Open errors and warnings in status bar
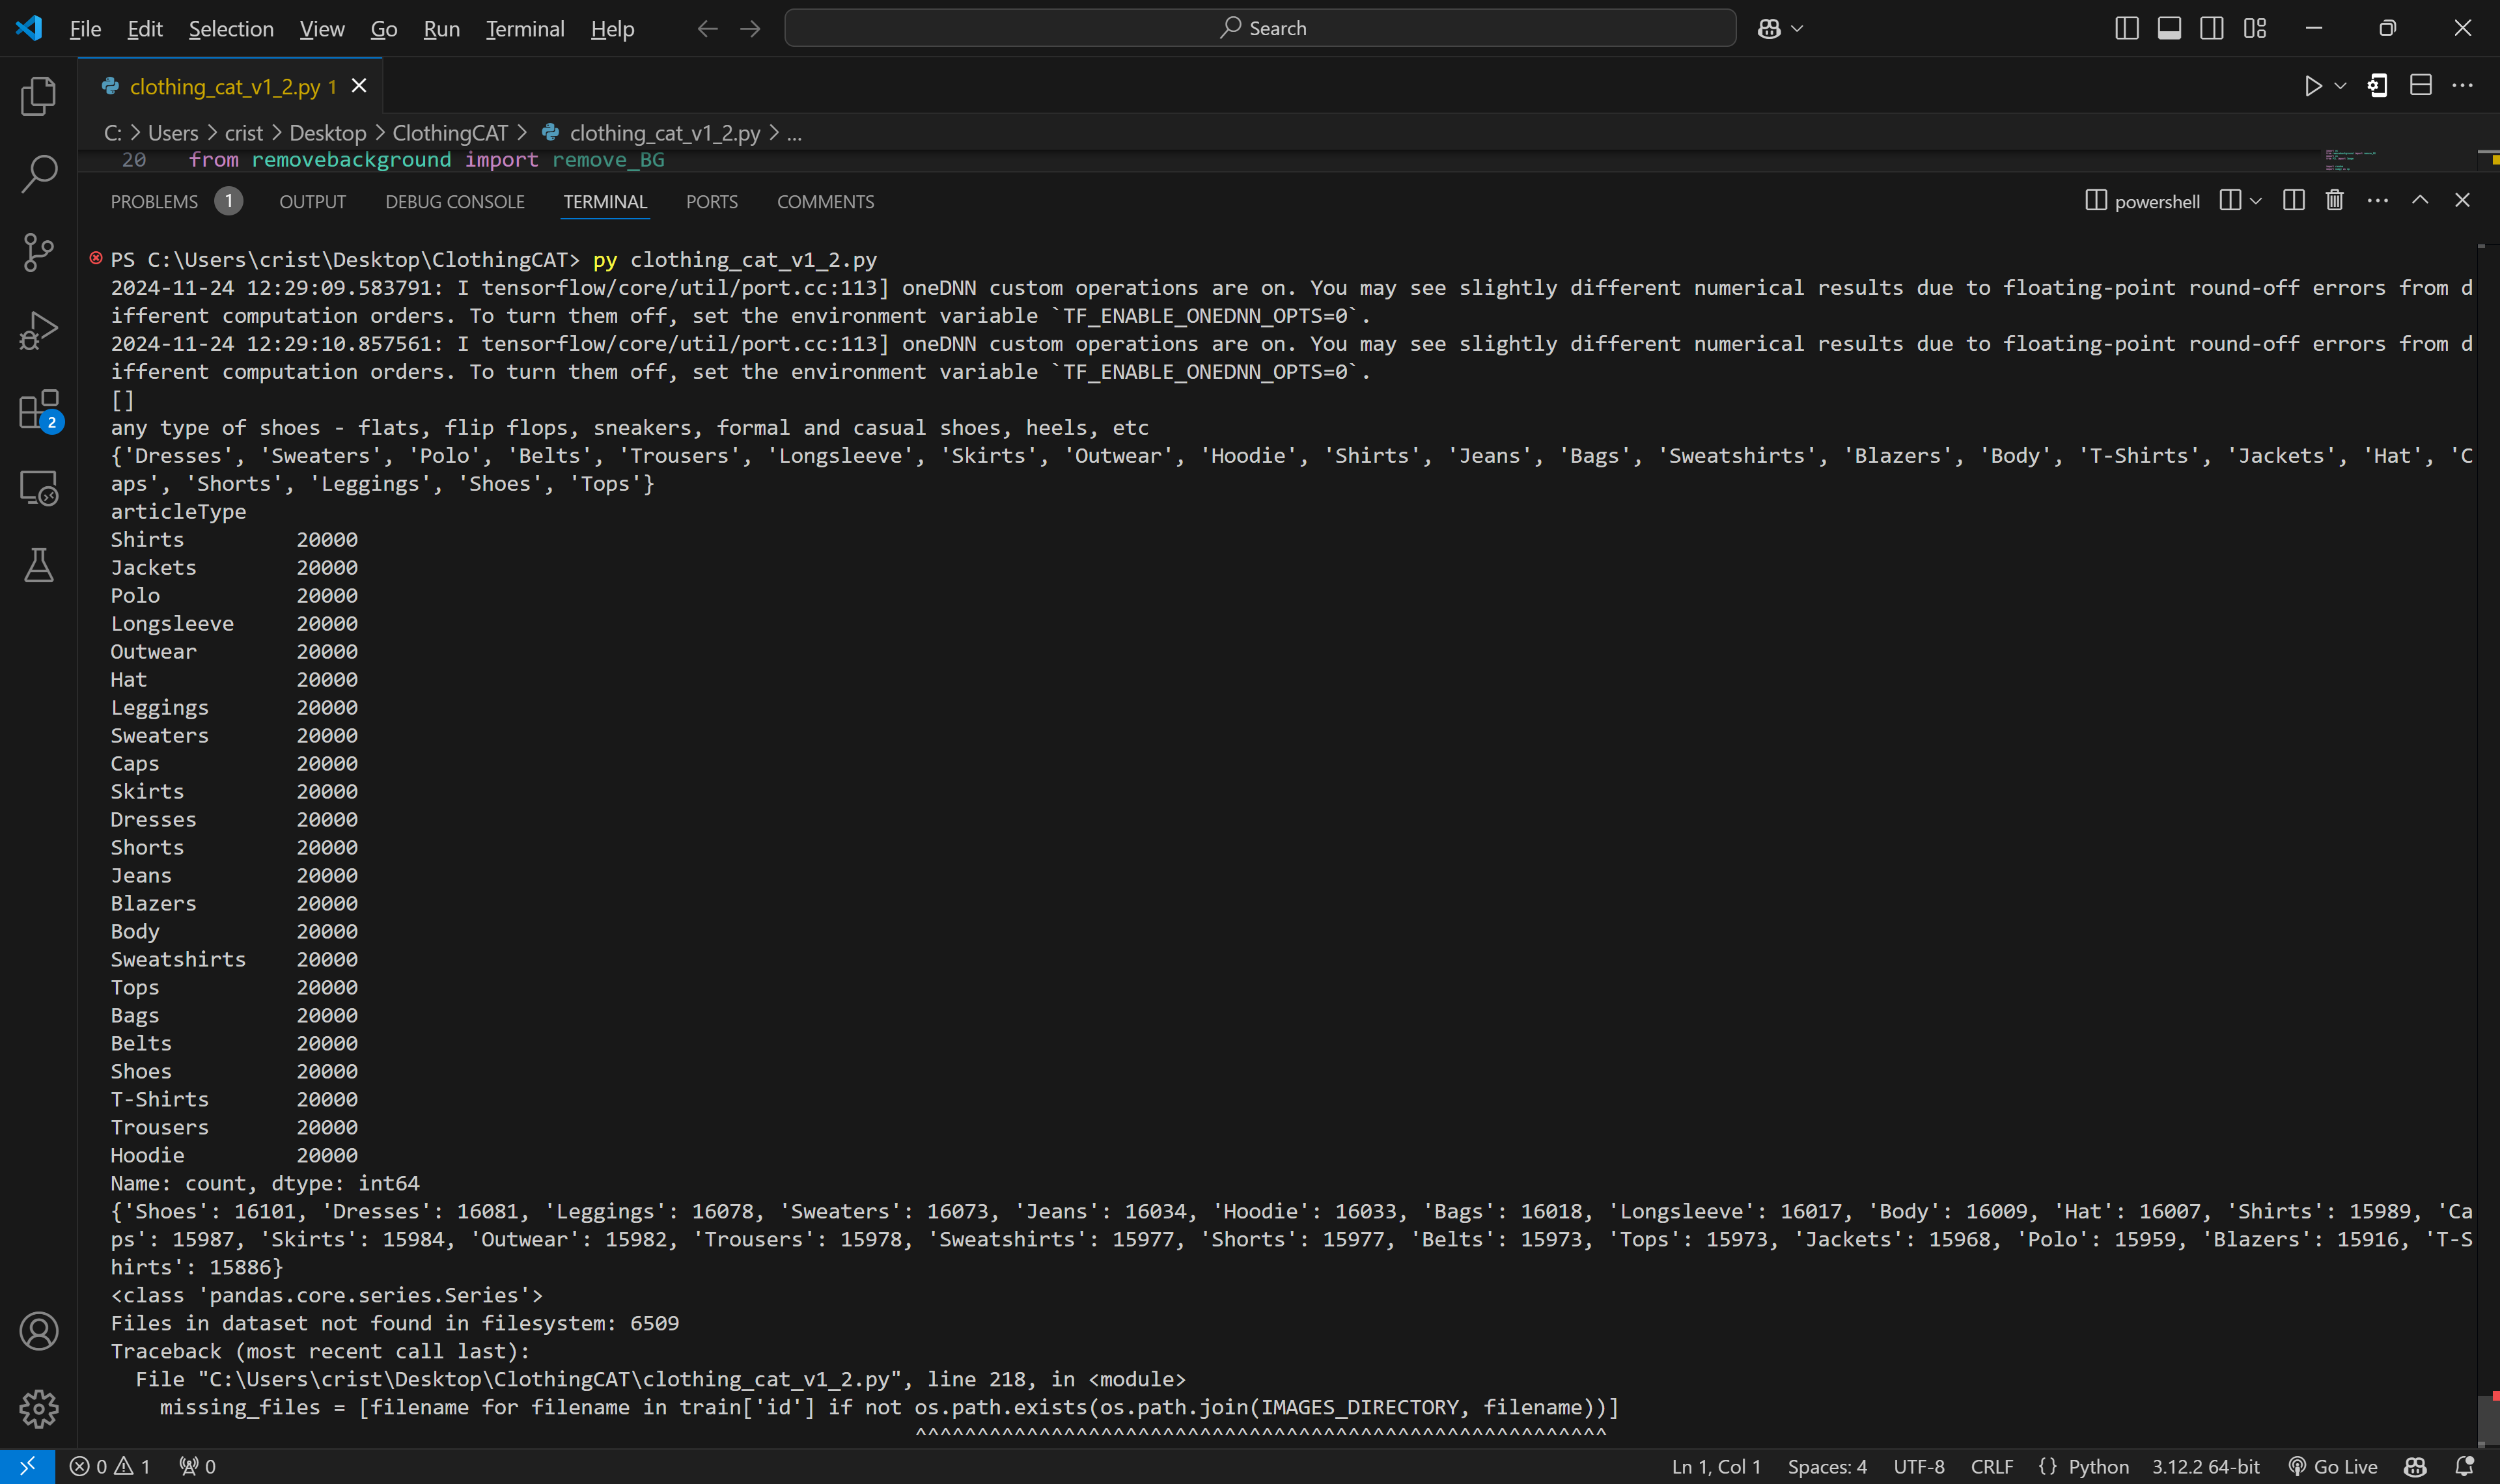2500x1484 pixels. [x=110, y=1466]
